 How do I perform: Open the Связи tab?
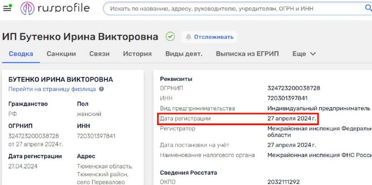pos(100,54)
